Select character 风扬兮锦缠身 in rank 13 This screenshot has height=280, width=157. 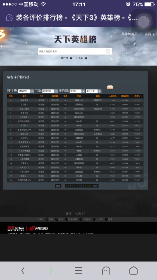pyautogui.click(x=24, y=151)
